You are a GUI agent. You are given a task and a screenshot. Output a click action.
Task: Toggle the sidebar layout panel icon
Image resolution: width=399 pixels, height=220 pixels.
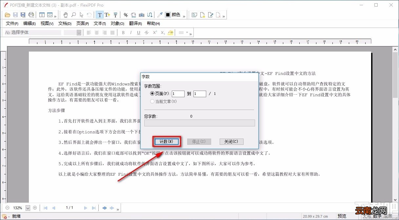[42, 15]
